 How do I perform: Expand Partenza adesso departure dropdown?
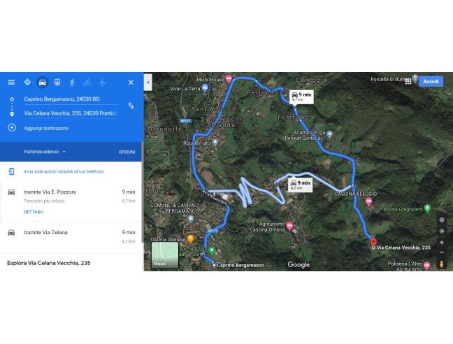click(x=45, y=152)
